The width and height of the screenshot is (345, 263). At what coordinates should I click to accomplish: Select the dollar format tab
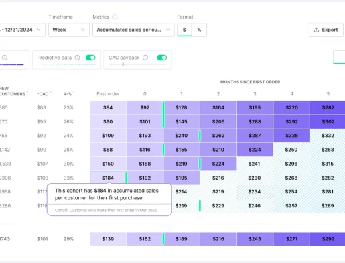(x=184, y=30)
